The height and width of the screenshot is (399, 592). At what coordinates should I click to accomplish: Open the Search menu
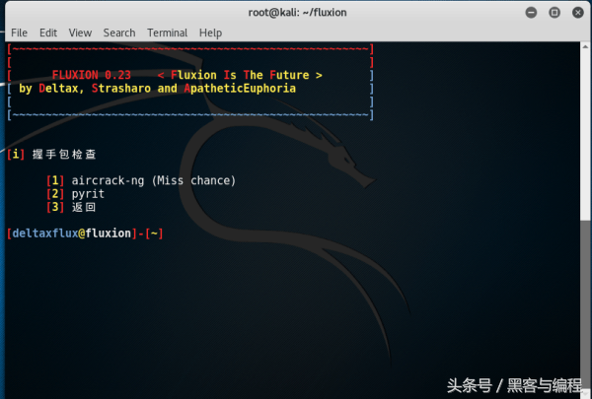click(x=119, y=33)
